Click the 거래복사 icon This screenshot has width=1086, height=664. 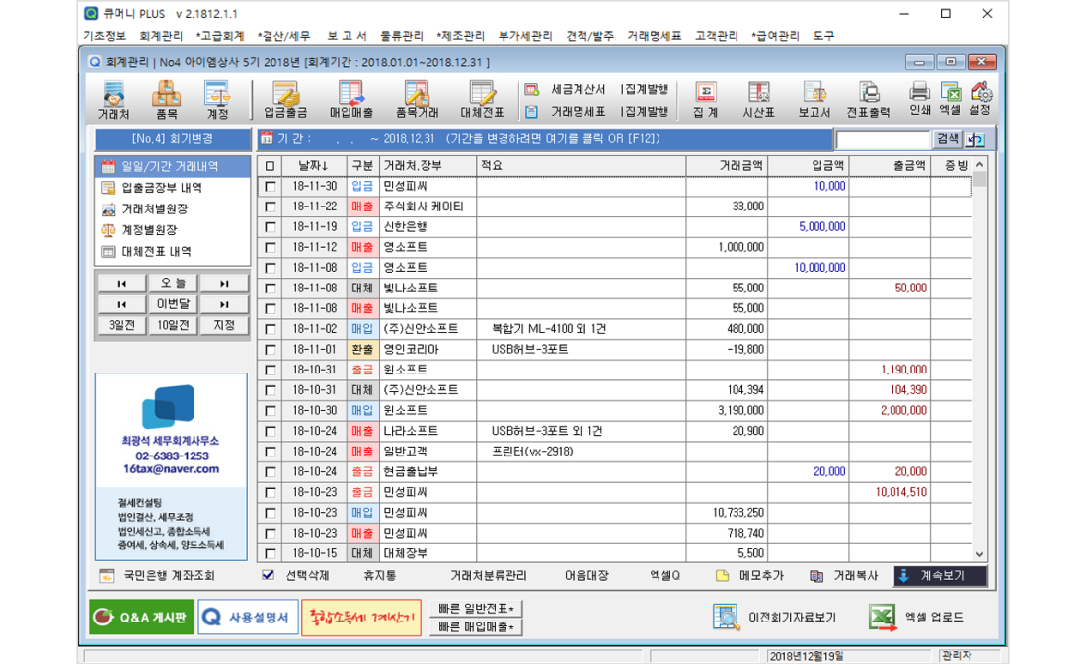(x=816, y=576)
